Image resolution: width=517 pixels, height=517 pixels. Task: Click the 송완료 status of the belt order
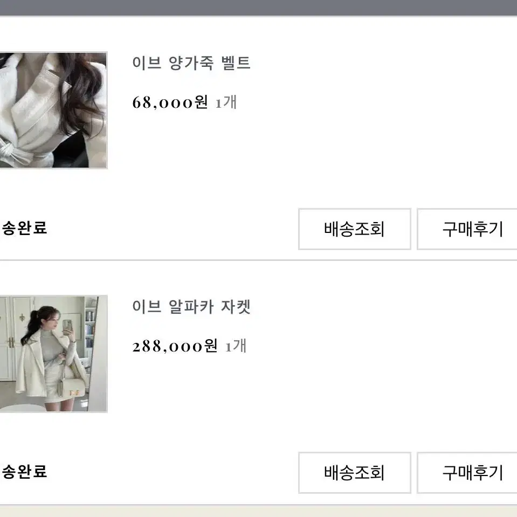click(24, 228)
